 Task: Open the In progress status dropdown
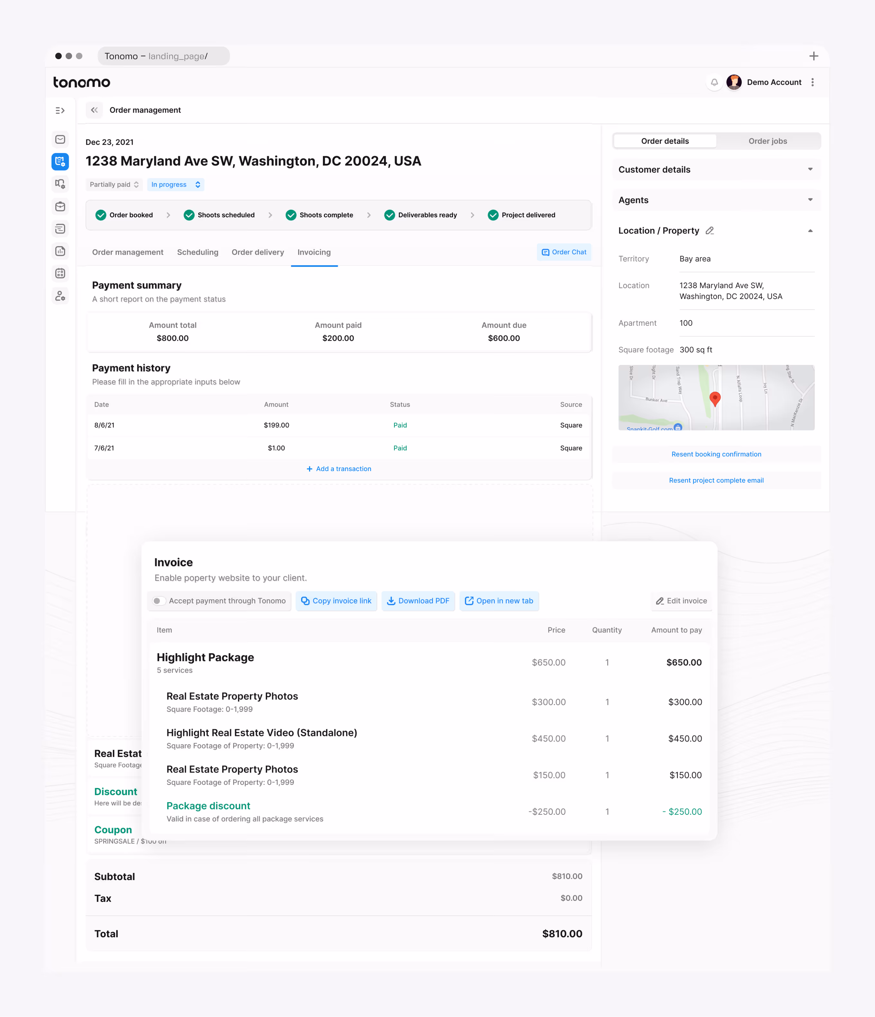175,185
